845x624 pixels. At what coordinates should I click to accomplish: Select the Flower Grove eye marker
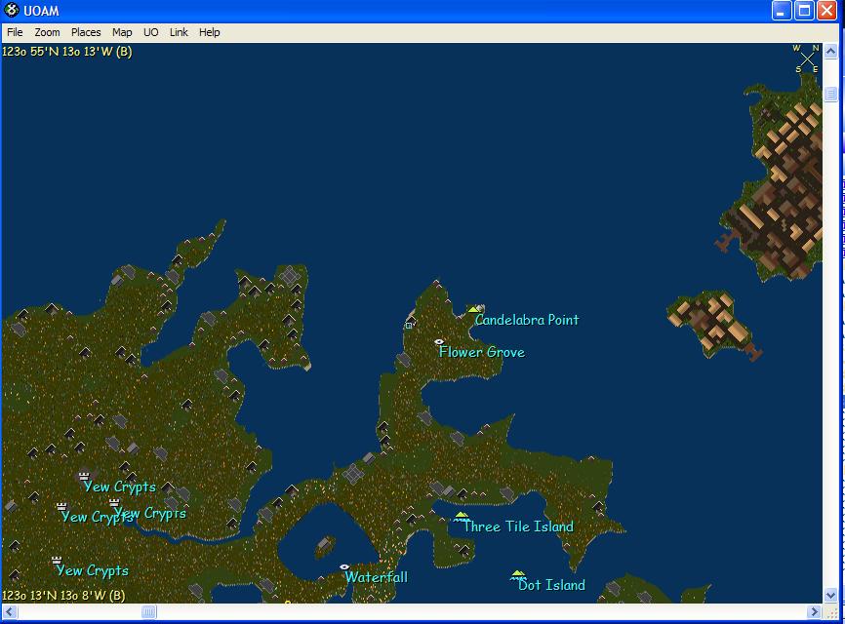pyautogui.click(x=439, y=342)
